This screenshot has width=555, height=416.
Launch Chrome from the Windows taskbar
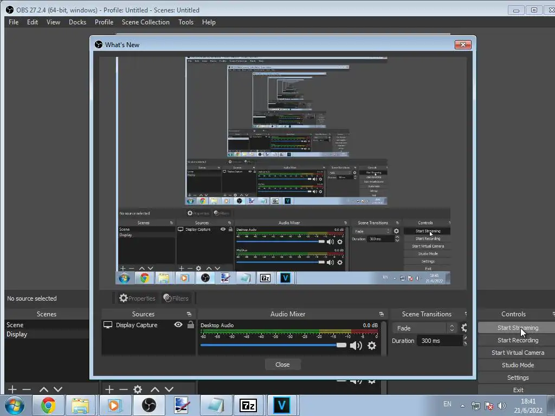coord(48,405)
